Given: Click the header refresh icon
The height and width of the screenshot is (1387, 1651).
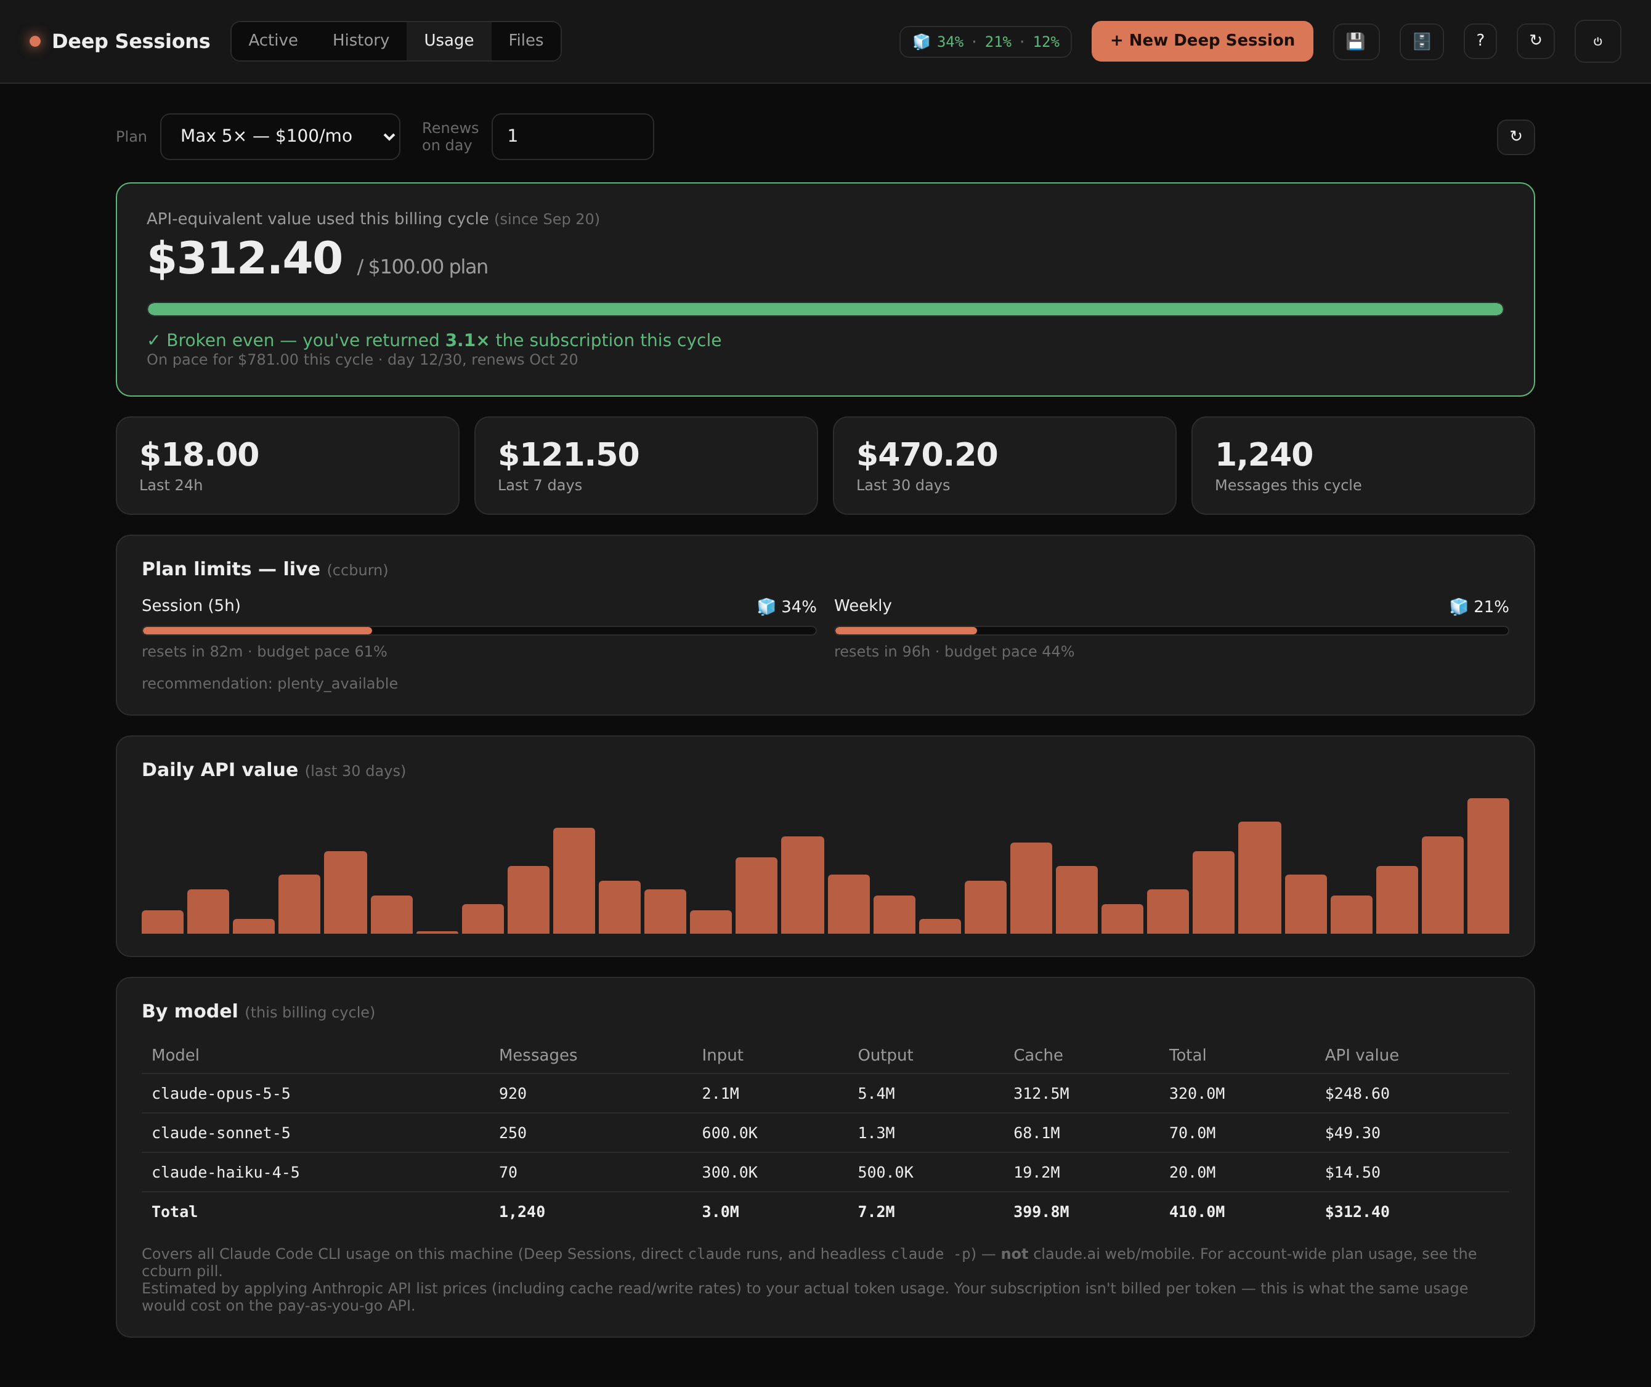Looking at the screenshot, I should point(1535,41).
